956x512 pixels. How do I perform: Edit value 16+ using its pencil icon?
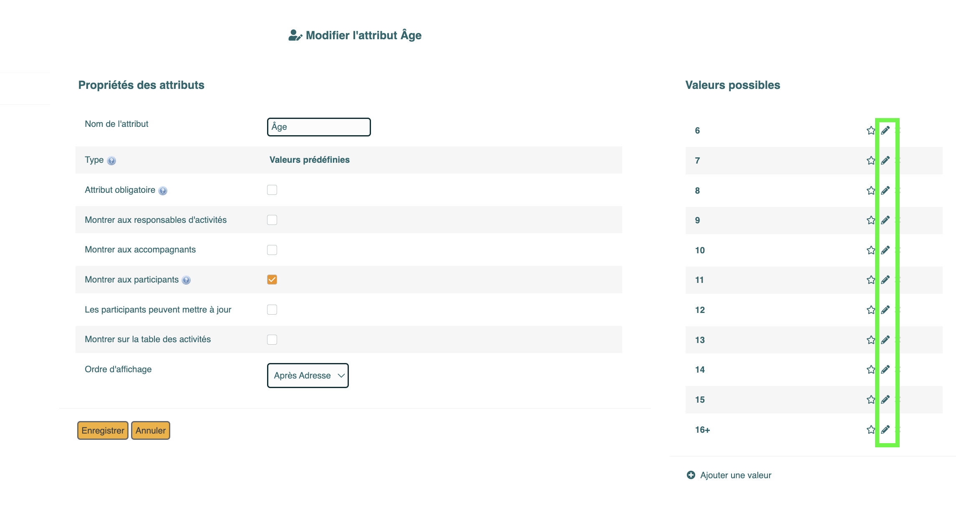coord(885,430)
